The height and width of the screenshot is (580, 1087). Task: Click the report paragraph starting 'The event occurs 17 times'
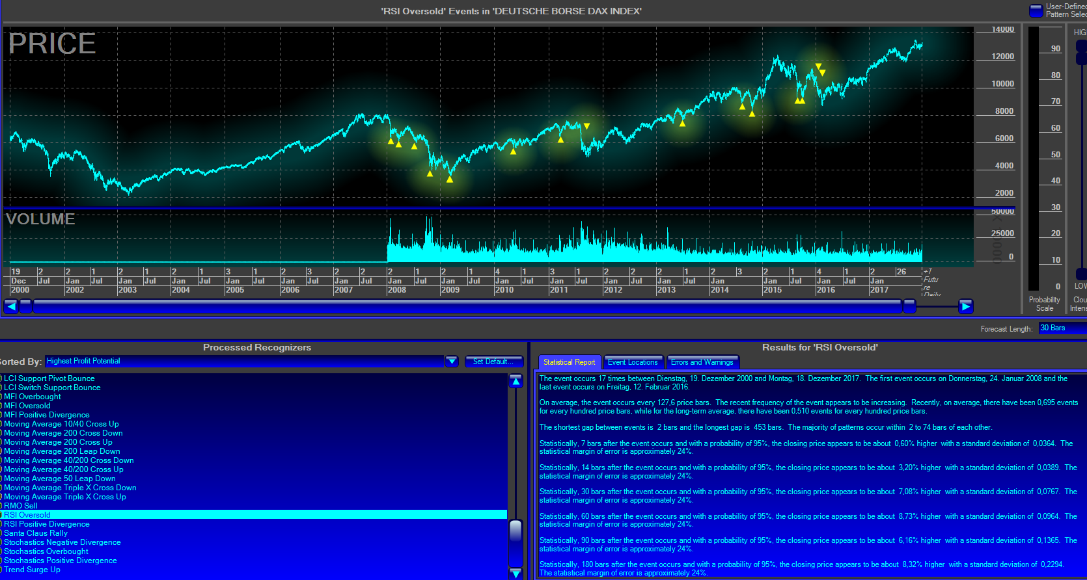point(804,382)
